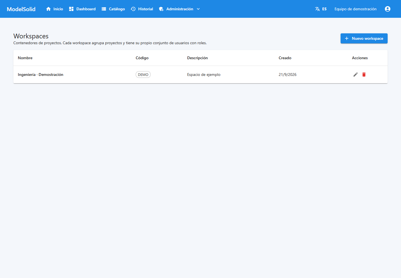Click the Espacio de ejemplo description
401x278 pixels.
pos(204,75)
